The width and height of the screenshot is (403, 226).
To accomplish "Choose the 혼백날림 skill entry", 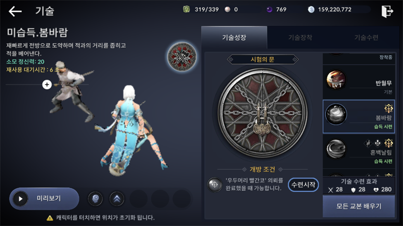I will (359, 151).
